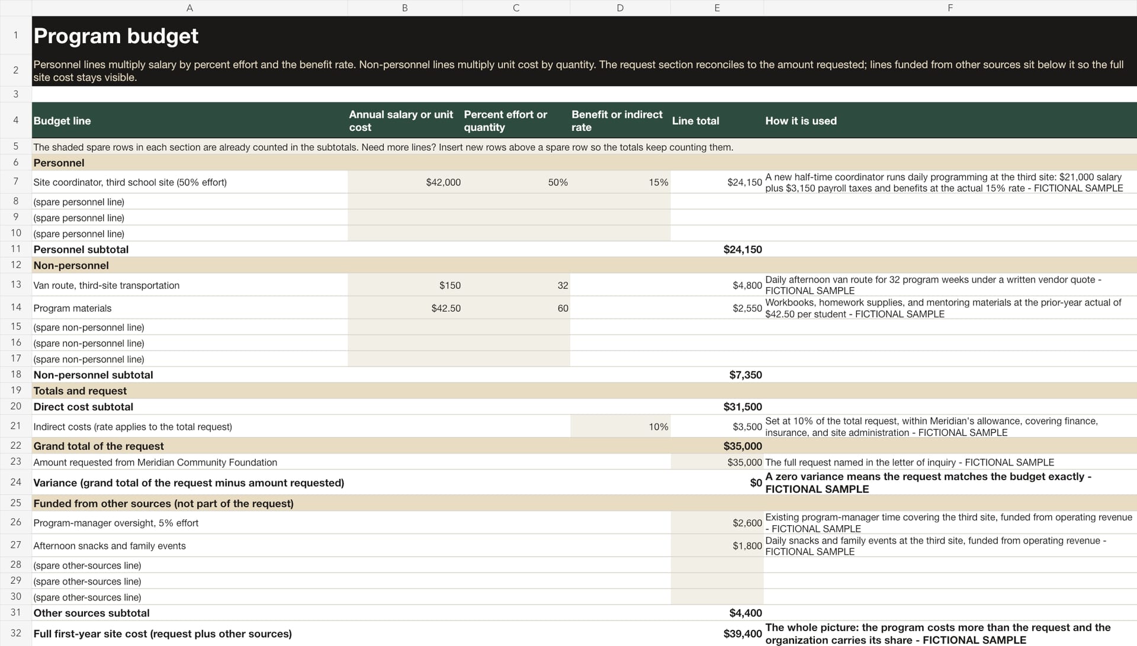
Task: Select column C header
Action: click(x=516, y=8)
